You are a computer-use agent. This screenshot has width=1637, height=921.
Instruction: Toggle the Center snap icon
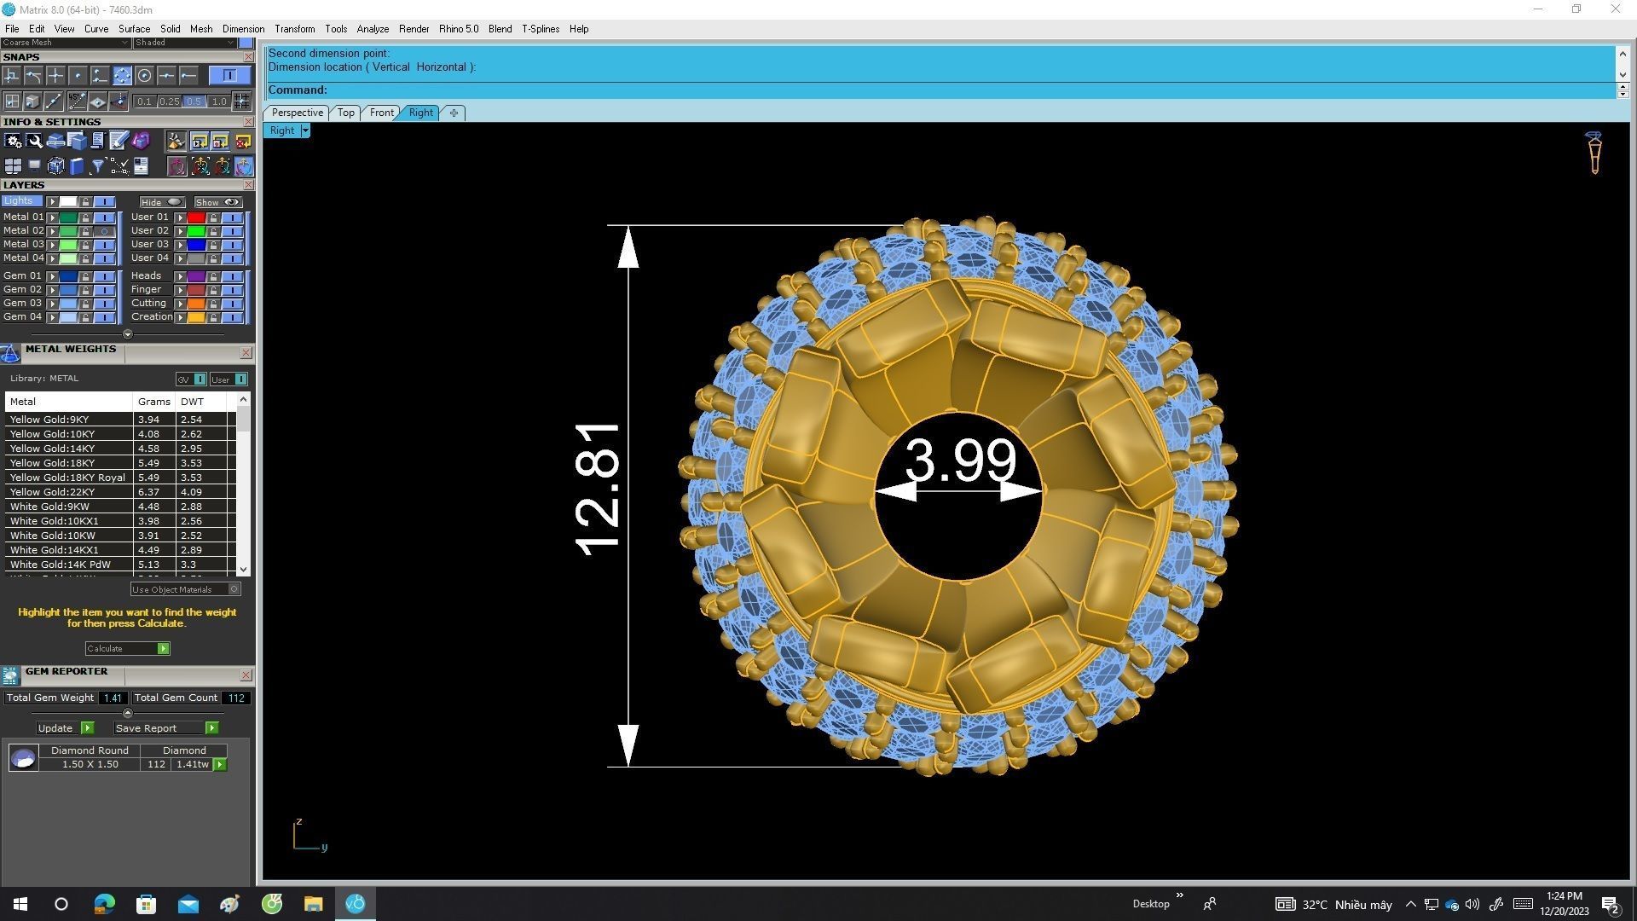click(x=144, y=75)
